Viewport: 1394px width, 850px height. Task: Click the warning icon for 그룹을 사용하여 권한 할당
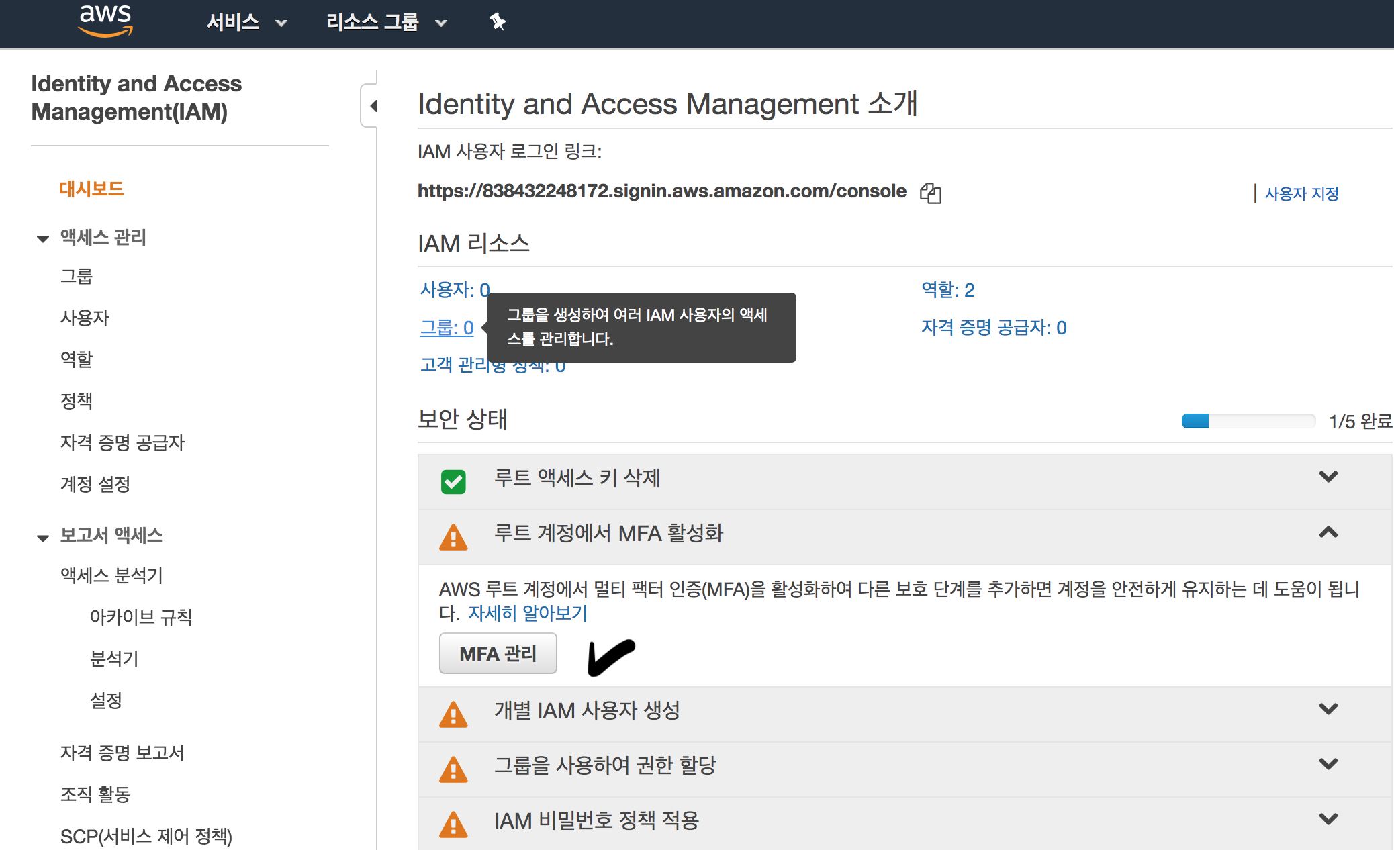coord(453,769)
